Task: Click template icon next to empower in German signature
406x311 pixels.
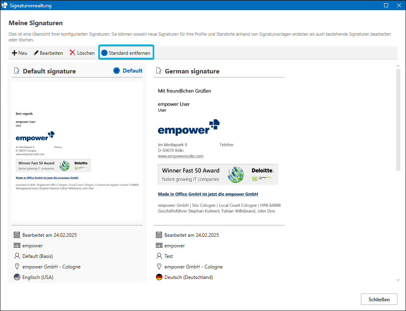Action: (159, 246)
